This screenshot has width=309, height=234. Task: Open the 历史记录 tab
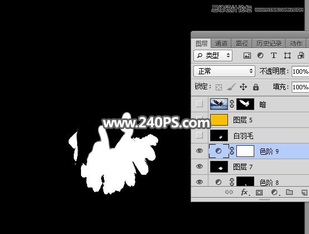coord(269,44)
